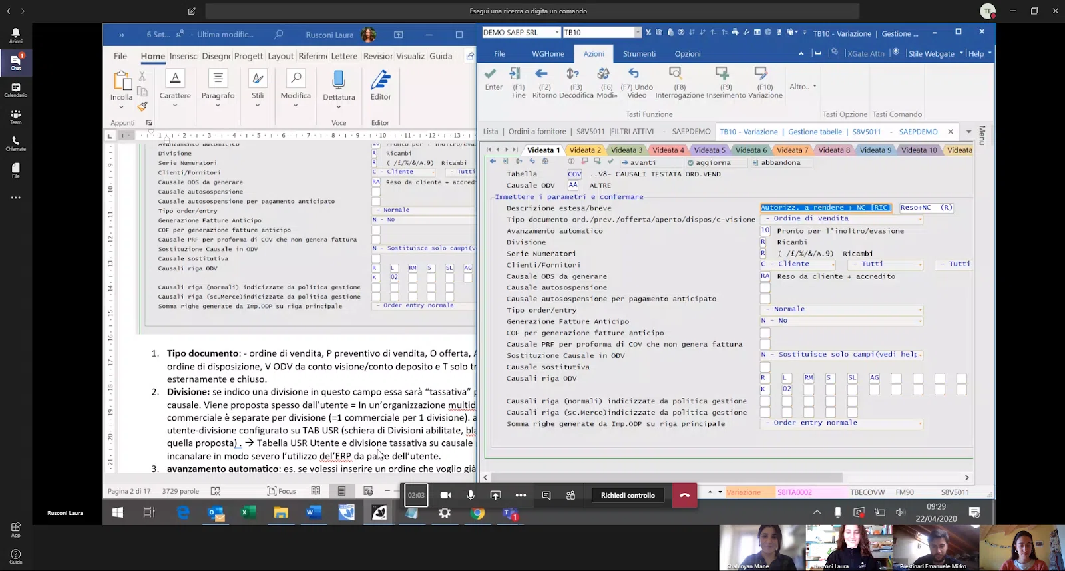Open the Editor tool in Word ribbon
1065x571 pixels.
[x=381, y=80]
